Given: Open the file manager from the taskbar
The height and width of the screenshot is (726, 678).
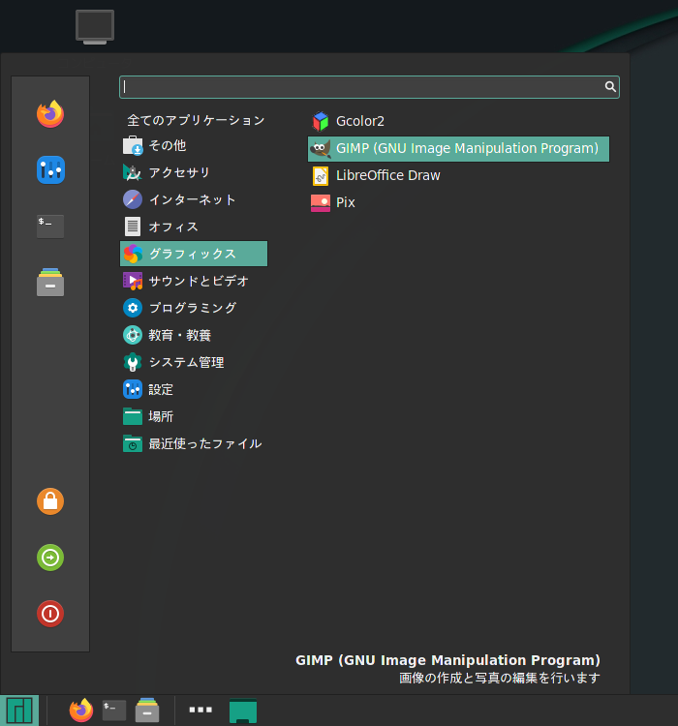Looking at the screenshot, I should (x=147, y=711).
